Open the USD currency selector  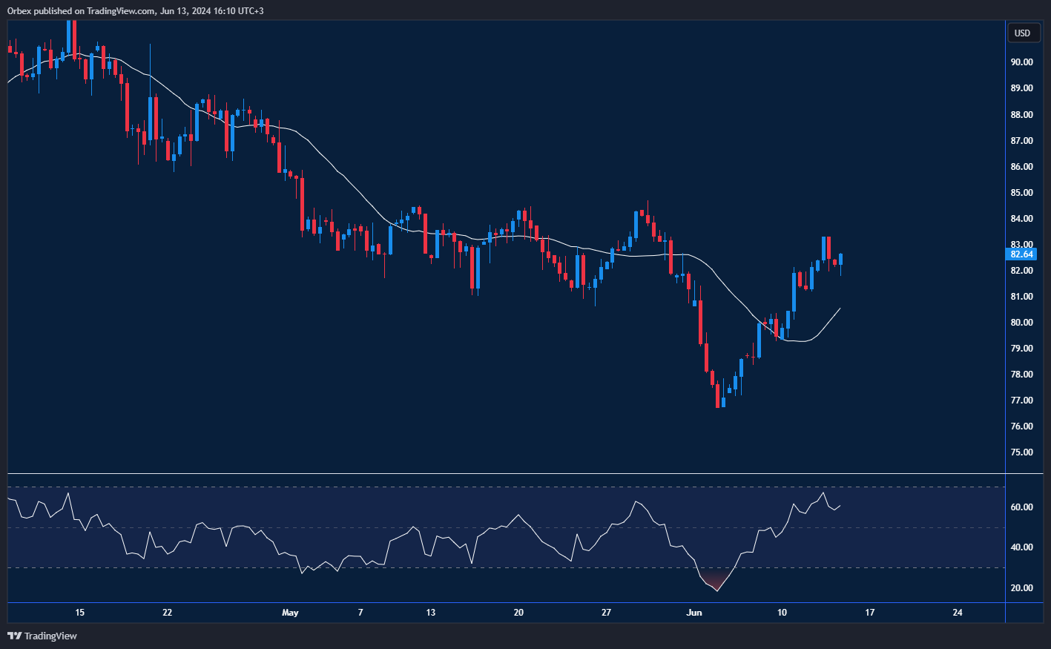1022,33
